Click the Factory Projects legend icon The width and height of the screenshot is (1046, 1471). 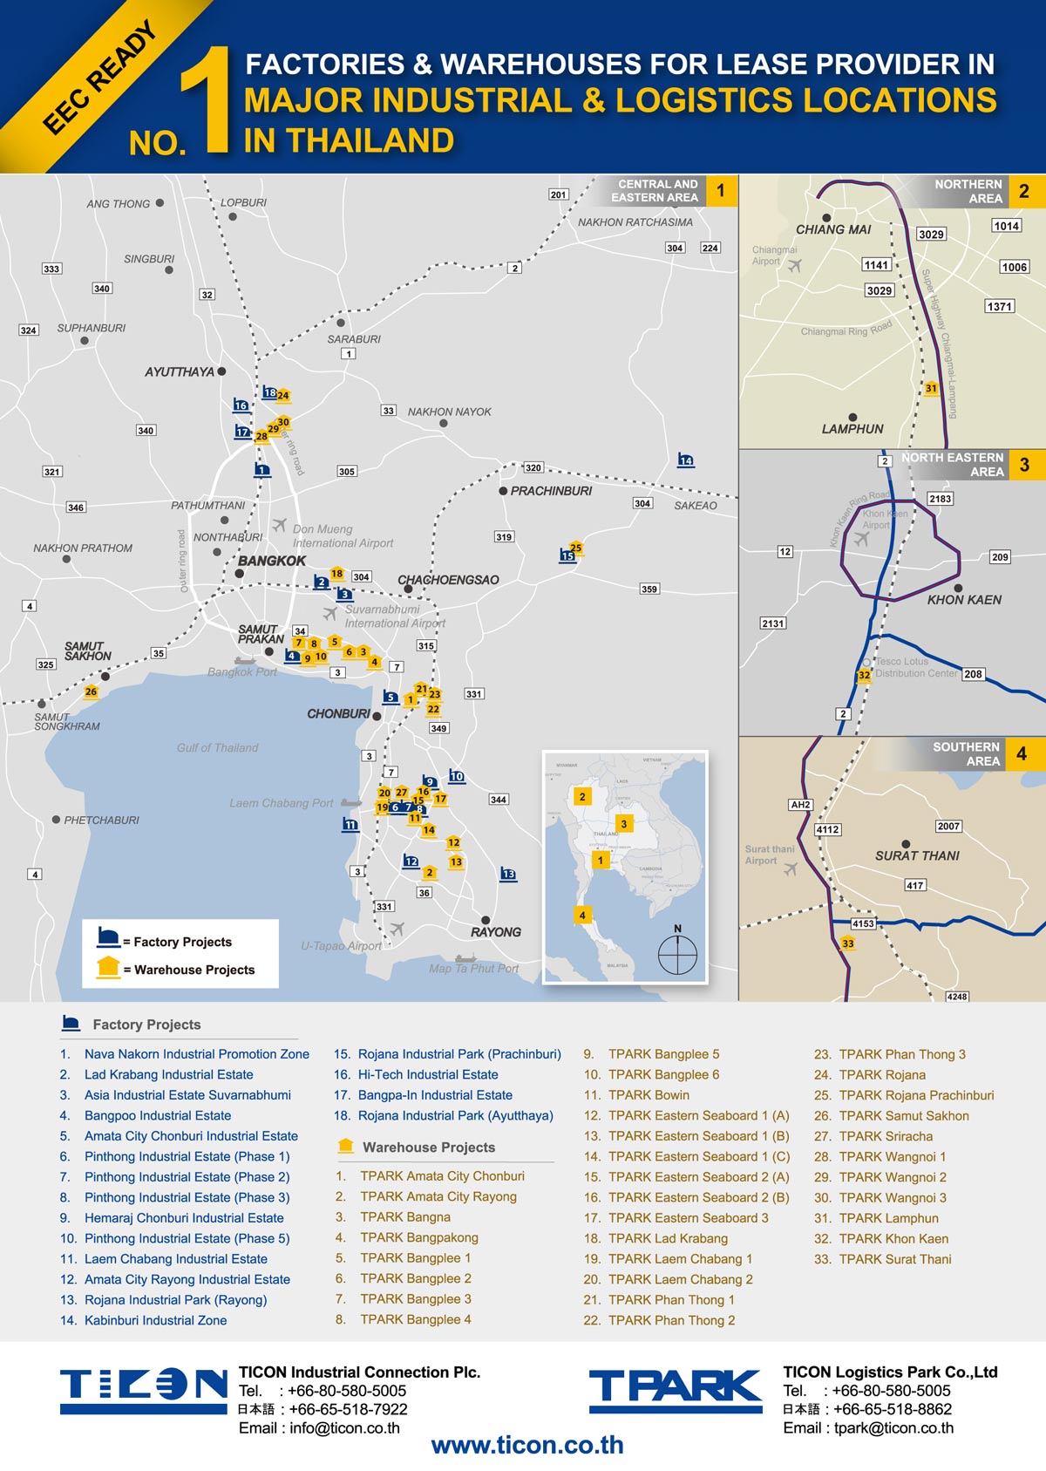[108, 938]
